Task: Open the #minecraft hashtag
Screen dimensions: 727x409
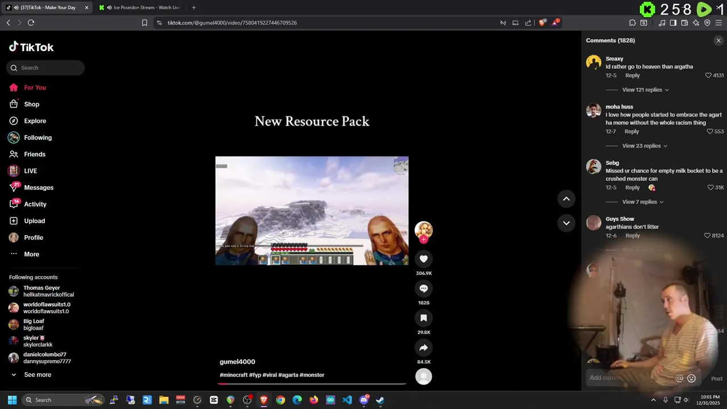Action: tap(233, 375)
